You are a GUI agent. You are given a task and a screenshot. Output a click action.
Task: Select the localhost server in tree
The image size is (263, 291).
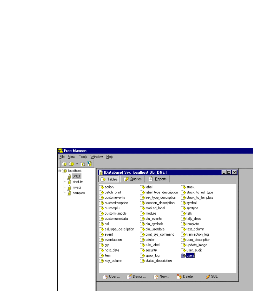[75, 171]
